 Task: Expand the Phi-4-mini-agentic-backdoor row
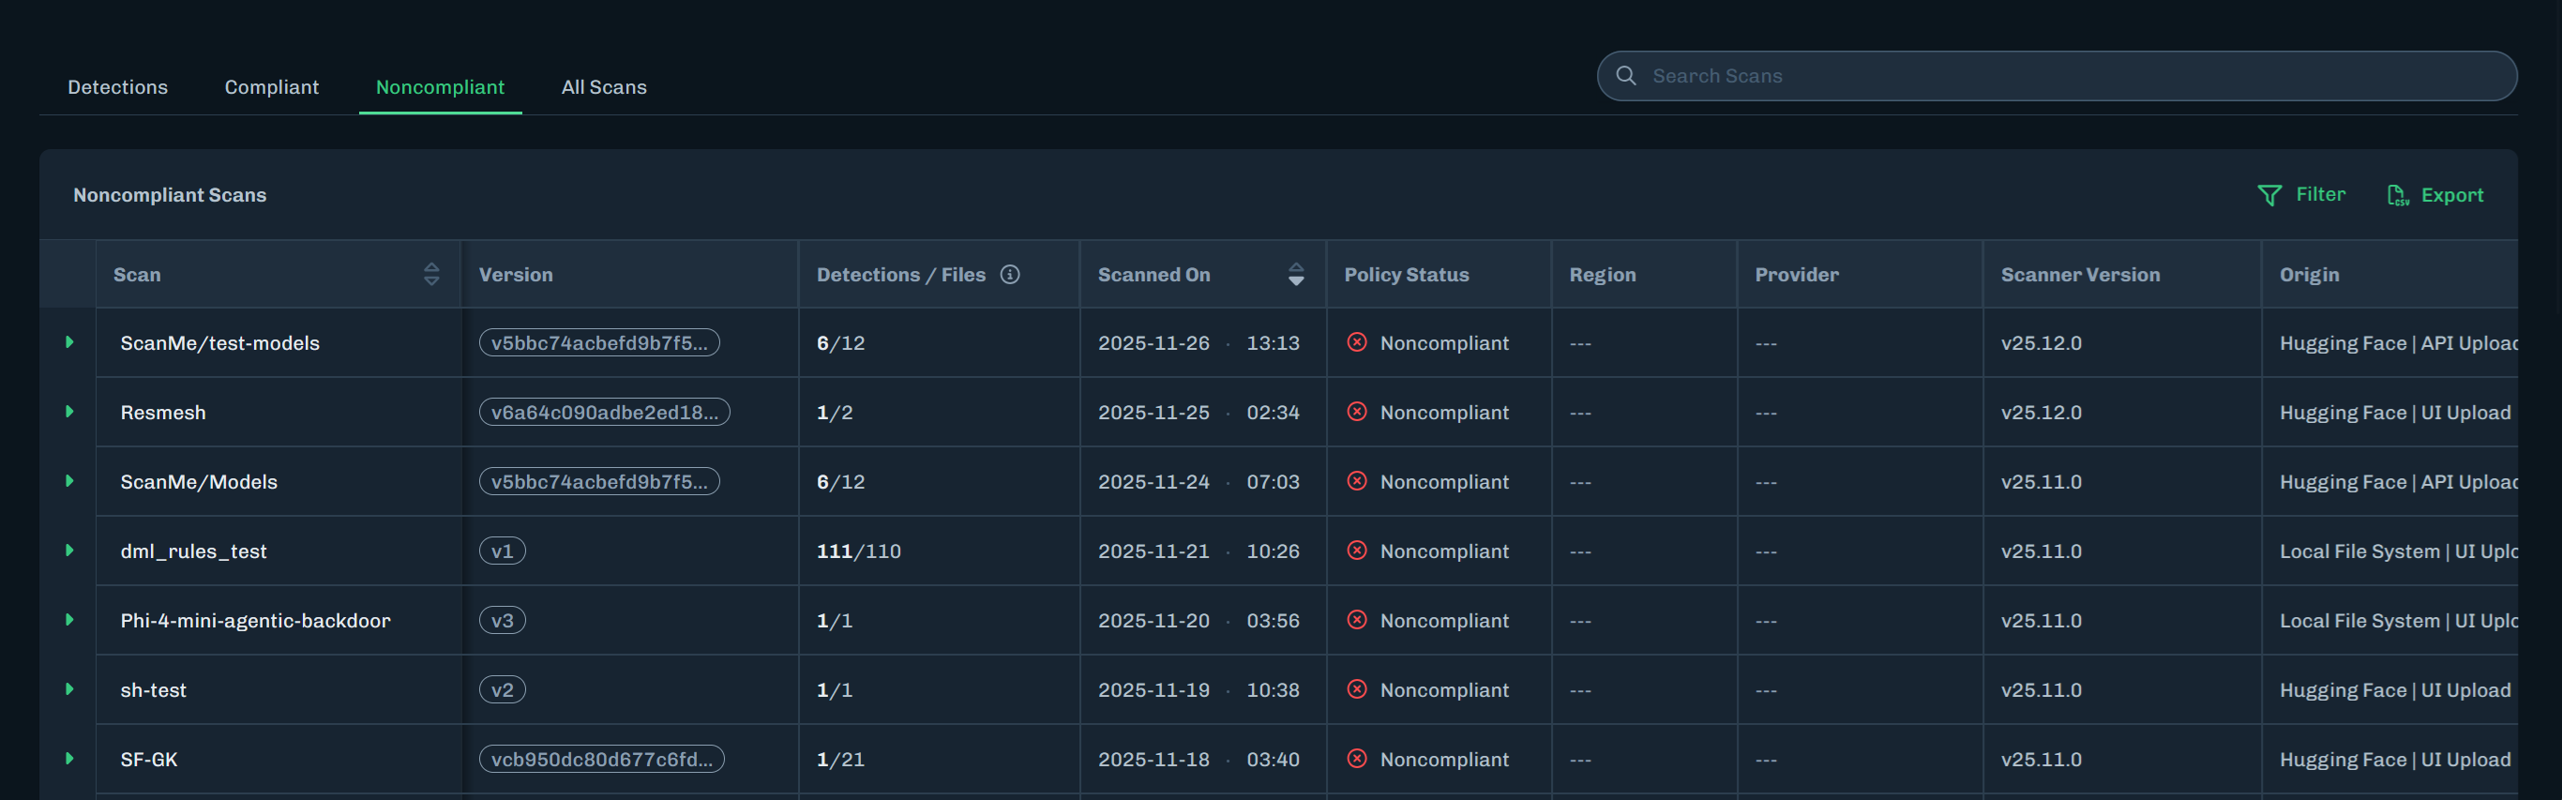(69, 620)
